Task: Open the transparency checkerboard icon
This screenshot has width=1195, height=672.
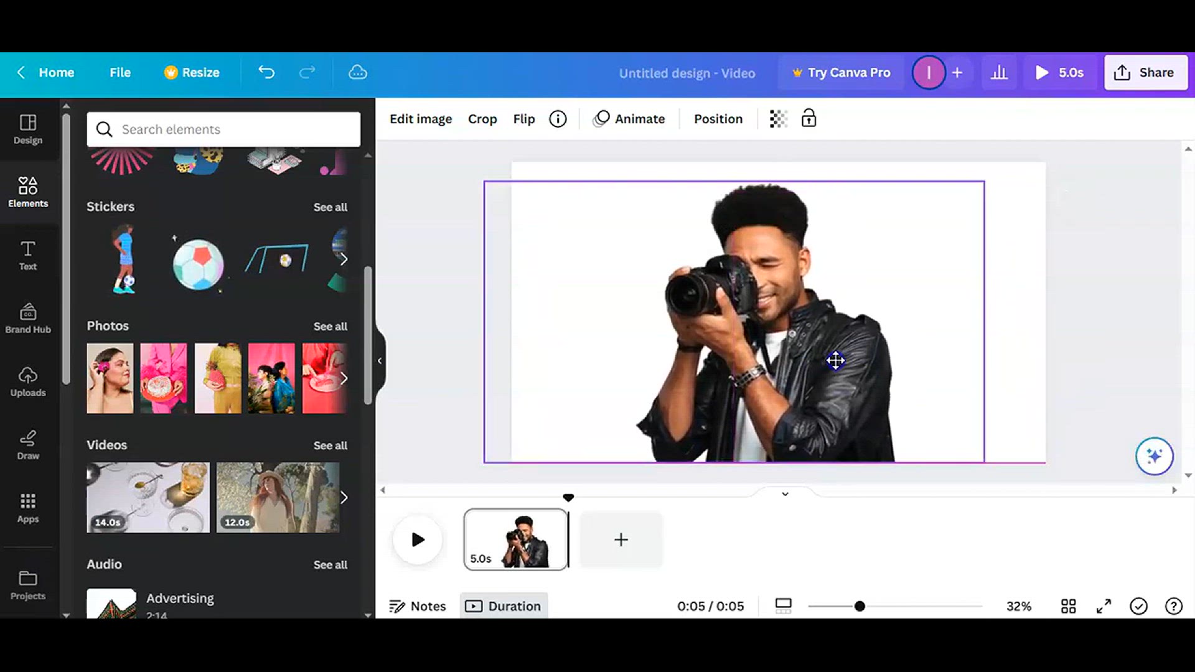Action: [x=778, y=119]
